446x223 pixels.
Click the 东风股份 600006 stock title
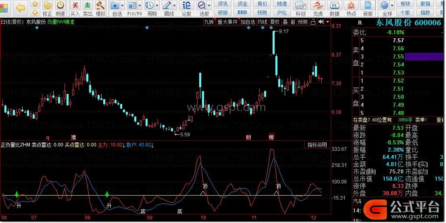[x=408, y=23]
